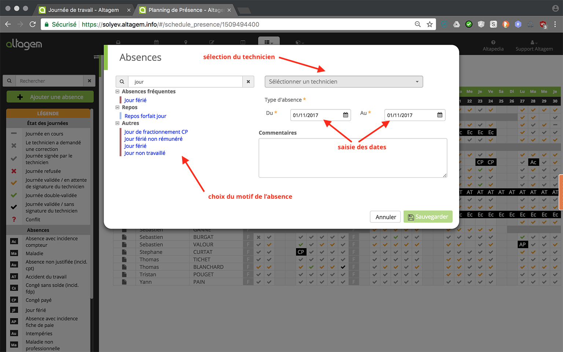Clear the 'jour' search field with its X button
This screenshot has height=352, width=563.
tap(248, 82)
